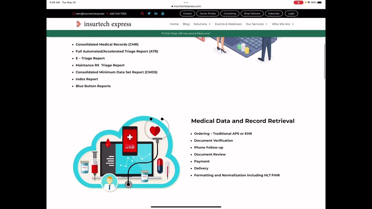Tap the Wi-Fi status icon

309,2
